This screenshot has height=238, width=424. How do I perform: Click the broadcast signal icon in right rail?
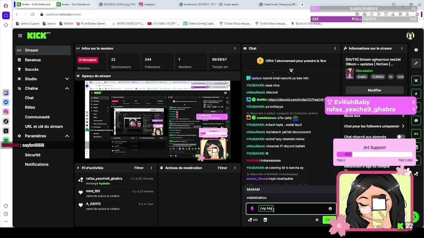pos(416,134)
